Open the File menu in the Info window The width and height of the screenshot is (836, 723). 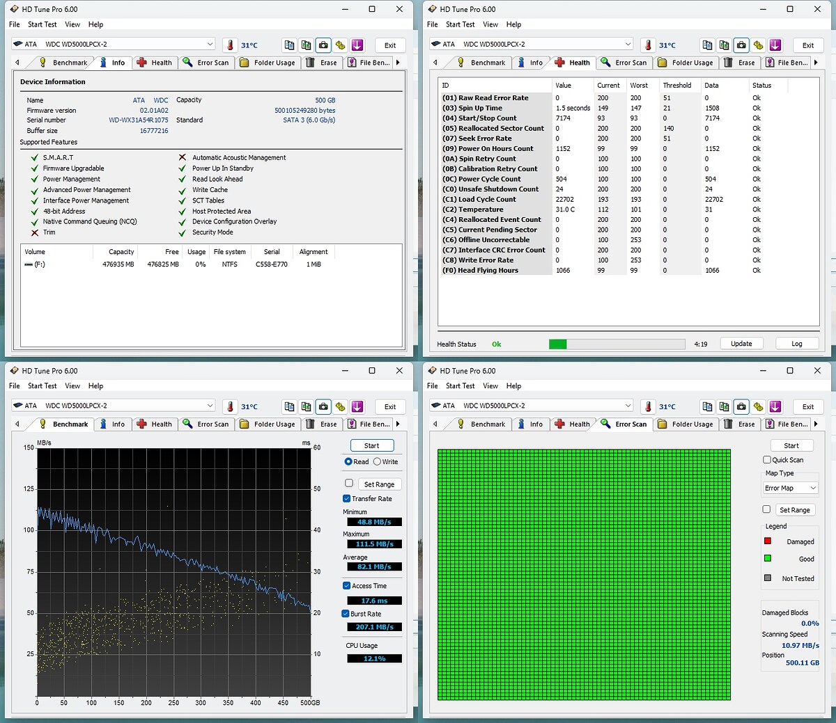pyautogui.click(x=15, y=24)
